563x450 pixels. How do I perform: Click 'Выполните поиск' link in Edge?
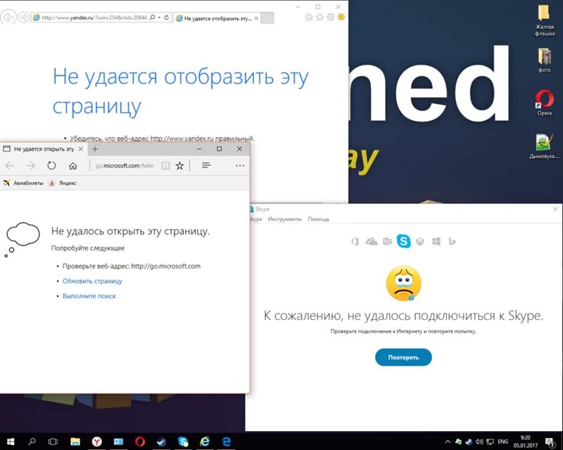click(89, 296)
